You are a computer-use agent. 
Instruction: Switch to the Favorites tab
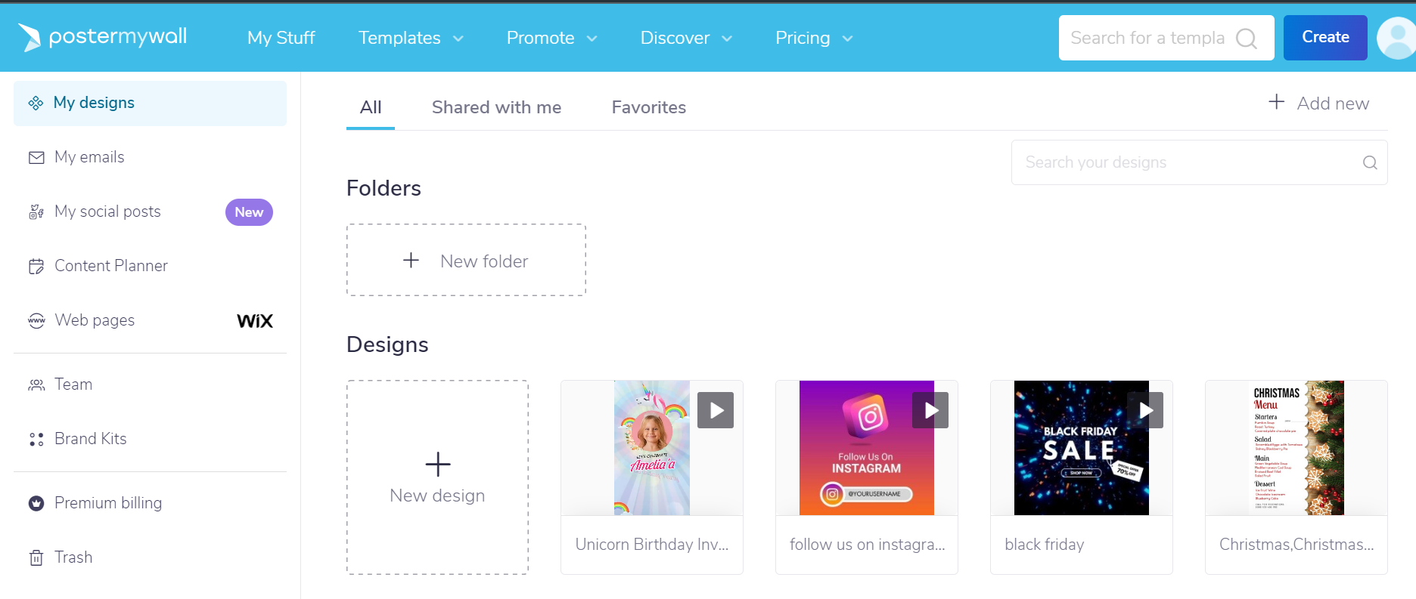tap(649, 107)
